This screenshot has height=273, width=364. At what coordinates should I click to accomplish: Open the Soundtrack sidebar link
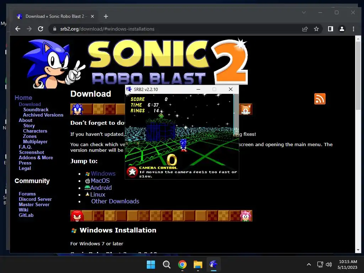[x=36, y=109]
